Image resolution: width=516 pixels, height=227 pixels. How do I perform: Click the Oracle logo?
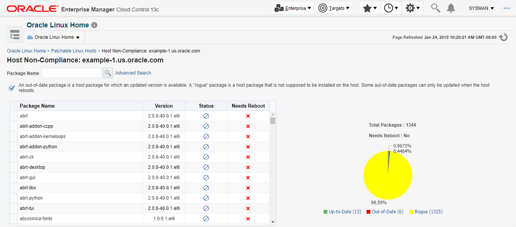32,8
